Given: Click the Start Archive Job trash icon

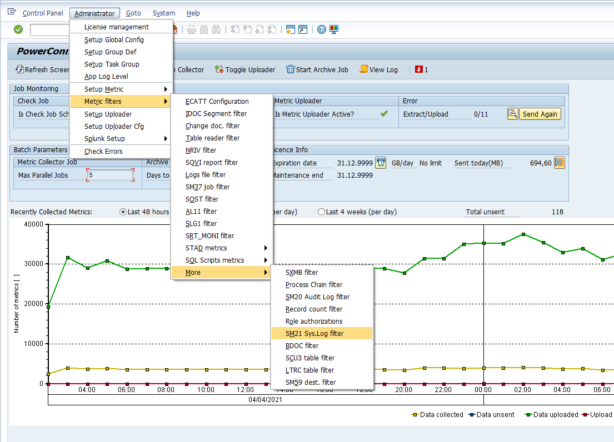Looking at the screenshot, I should point(290,69).
